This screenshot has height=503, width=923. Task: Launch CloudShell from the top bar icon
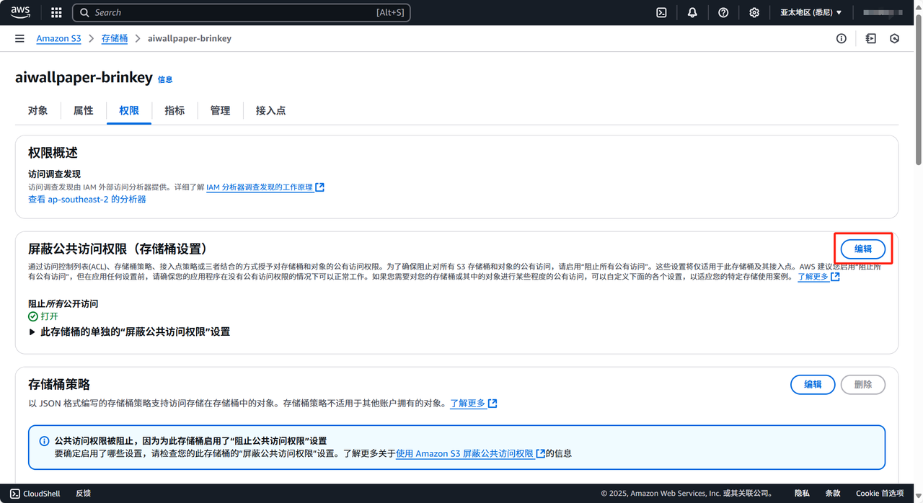coord(661,12)
